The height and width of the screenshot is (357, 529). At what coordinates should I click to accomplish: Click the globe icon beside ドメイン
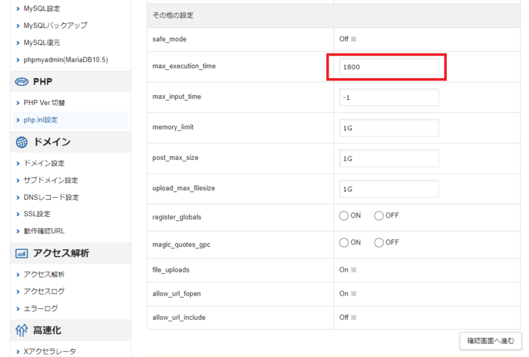21,142
